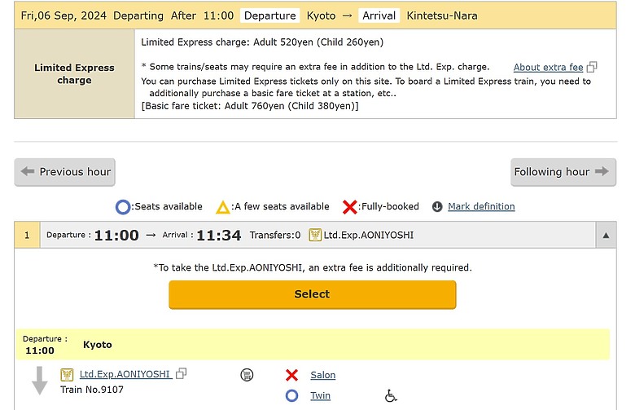This screenshot has width=635, height=410.
Task: Click the AONIYOSHI emblem icon in the result header
Action: coord(315,235)
